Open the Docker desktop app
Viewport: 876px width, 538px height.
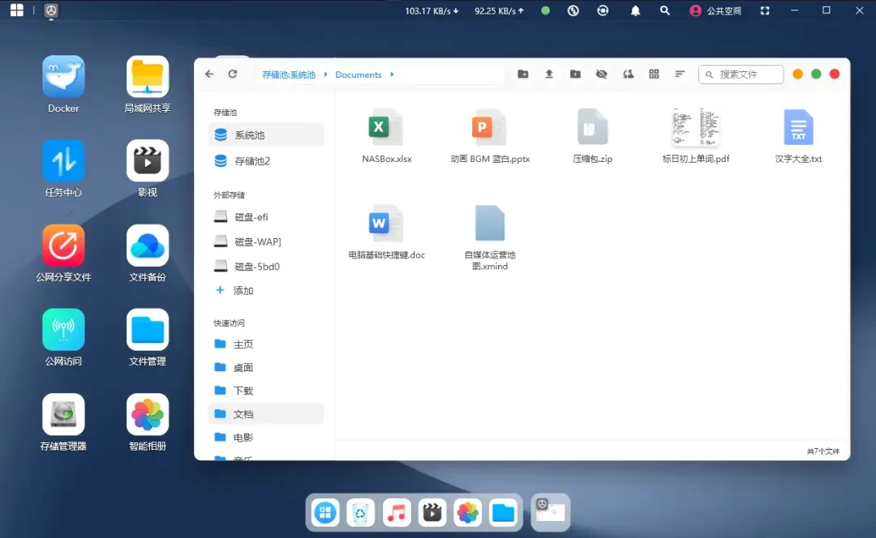pyautogui.click(x=63, y=77)
